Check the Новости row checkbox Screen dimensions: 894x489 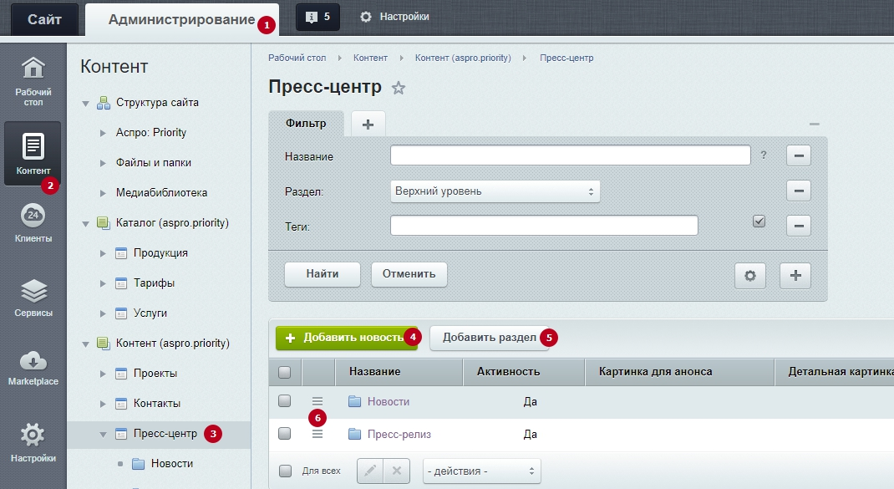click(285, 401)
